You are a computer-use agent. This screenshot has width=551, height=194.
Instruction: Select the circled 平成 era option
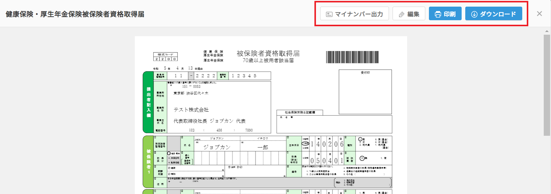306,143
